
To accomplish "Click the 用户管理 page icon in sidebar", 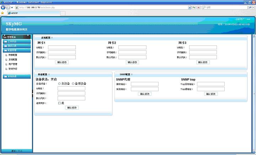I will tap(6, 64).
